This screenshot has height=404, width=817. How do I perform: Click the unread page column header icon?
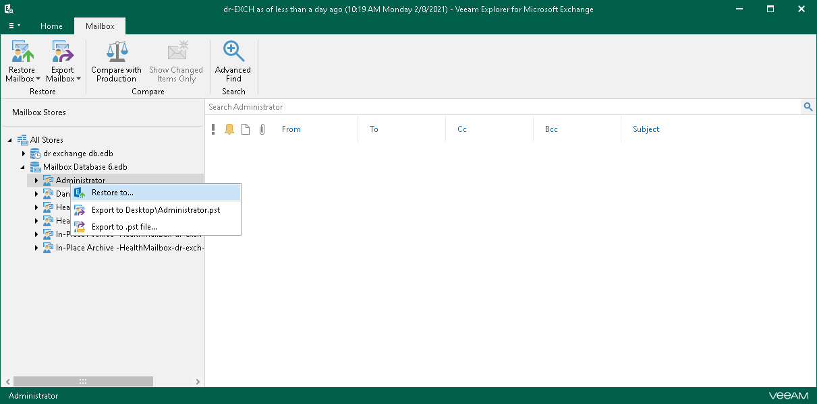(x=246, y=129)
